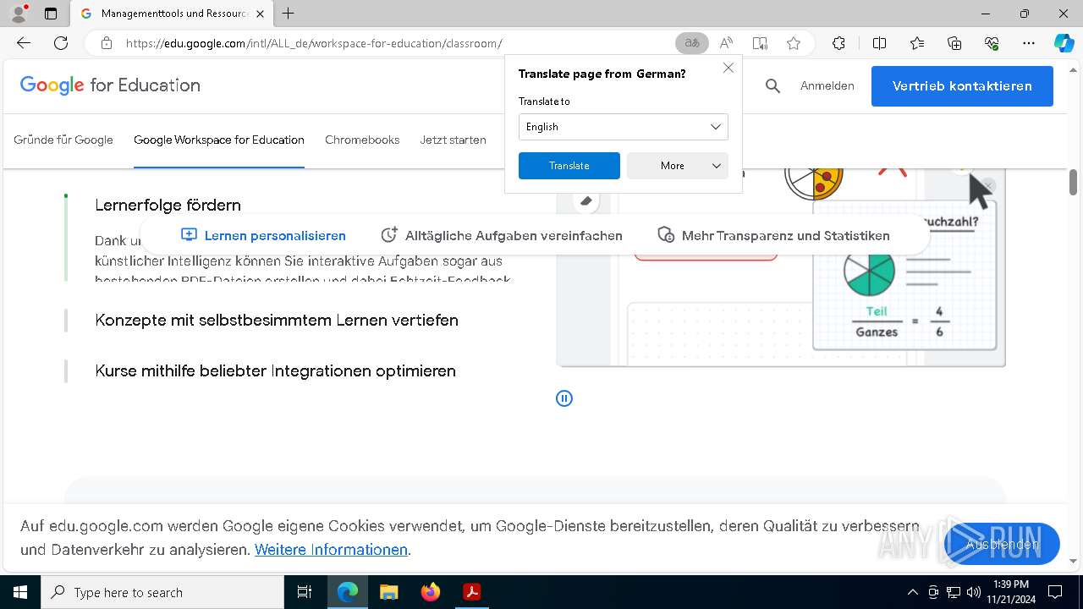Open Gründe für Google menu
This screenshot has height=609, width=1083.
(x=63, y=140)
